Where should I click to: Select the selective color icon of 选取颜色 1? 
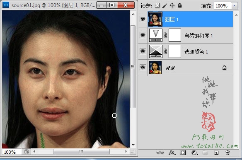156,51
